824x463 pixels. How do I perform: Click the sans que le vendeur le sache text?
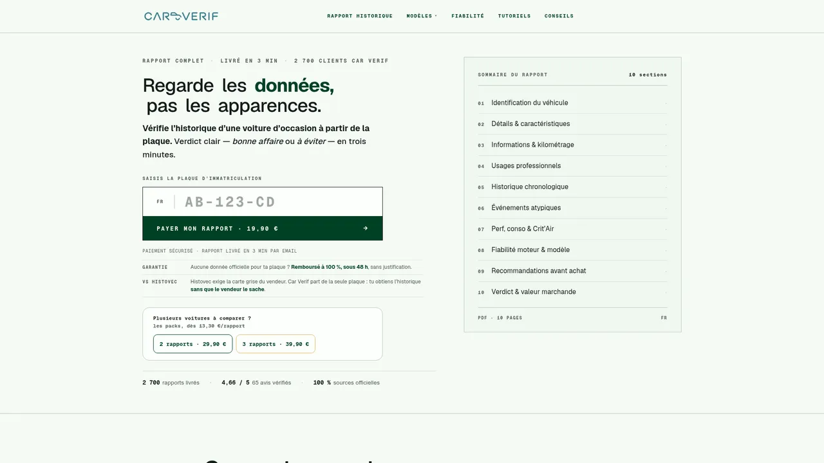(227, 289)
